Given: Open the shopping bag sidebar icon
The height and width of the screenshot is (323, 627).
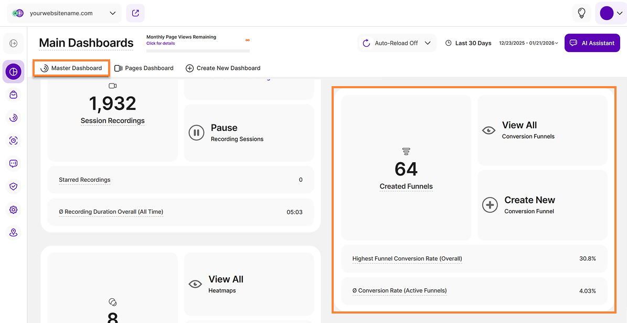Looking at the screenshot, I should [x=14, y=95].
